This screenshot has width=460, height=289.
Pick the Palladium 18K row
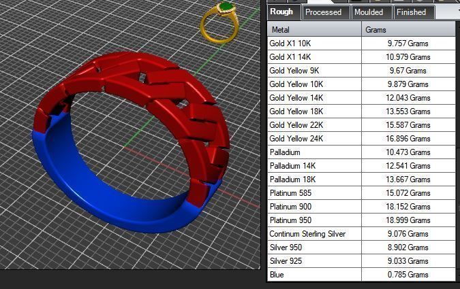[361, 180]
